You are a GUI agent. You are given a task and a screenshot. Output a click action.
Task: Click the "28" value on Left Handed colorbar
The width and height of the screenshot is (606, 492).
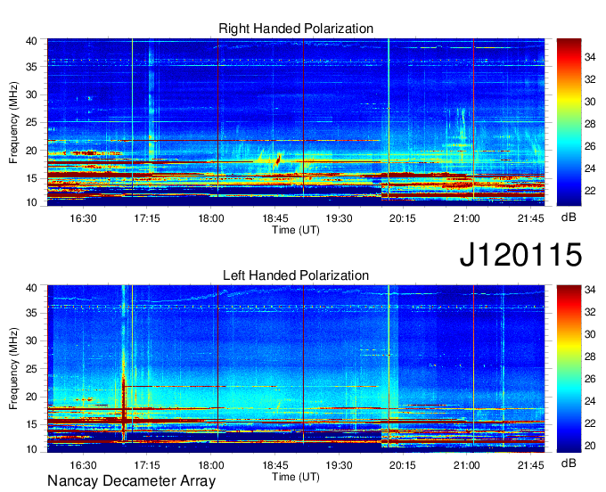(590, 357)
